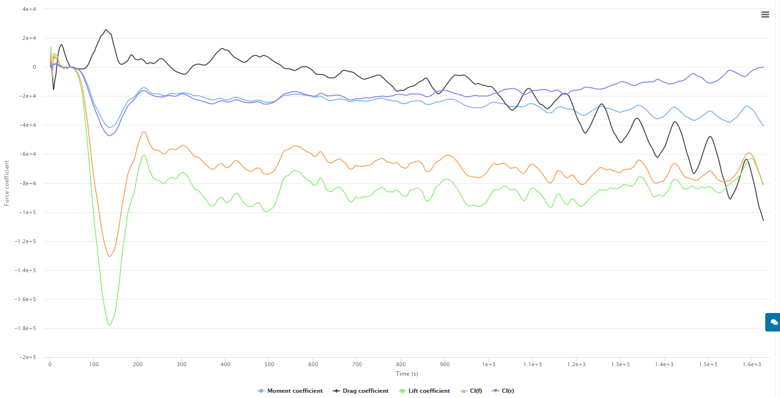Hide the Drag coefficient series via label
This screenshot has width=780, height=398.
365,391
